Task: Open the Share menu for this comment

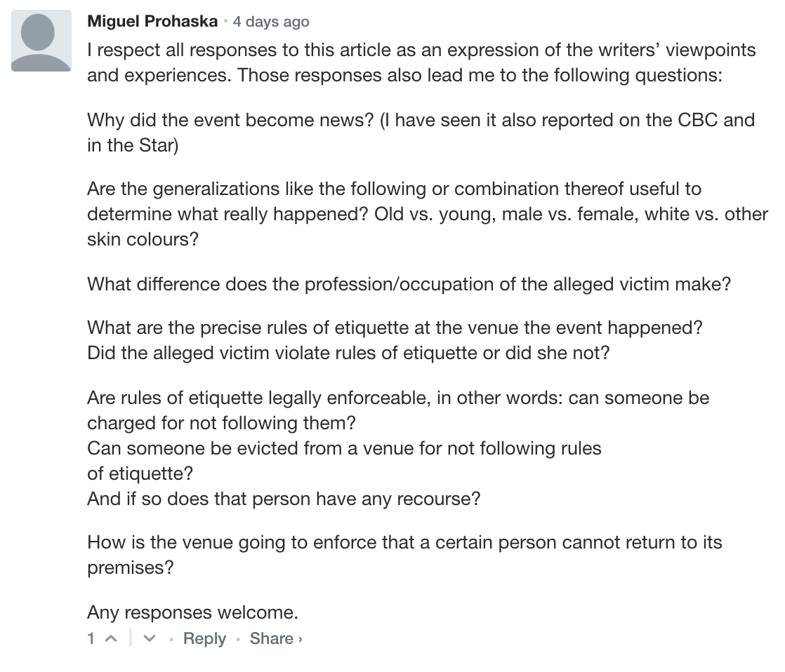Action: (x=275, y=639)
